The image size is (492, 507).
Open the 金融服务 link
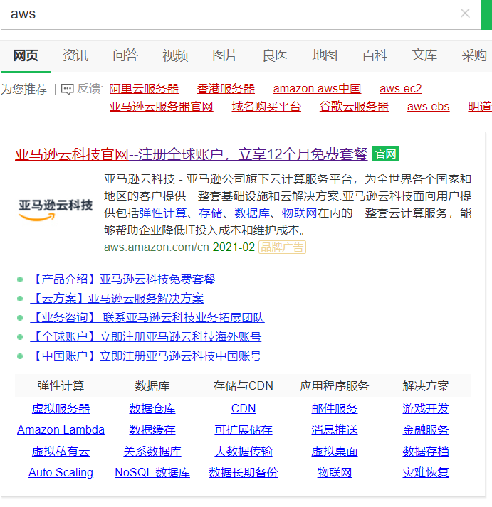point(426,430)
